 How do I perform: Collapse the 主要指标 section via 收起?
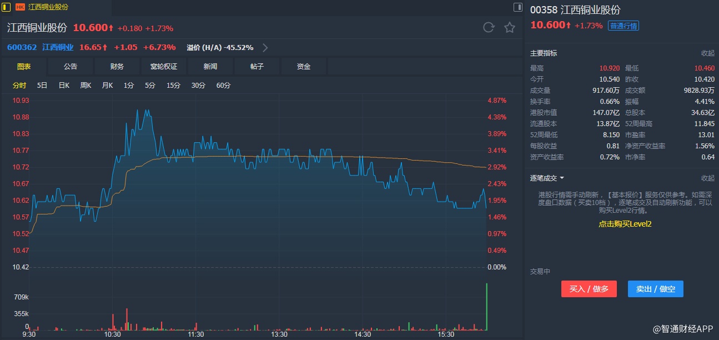(708, 53)
